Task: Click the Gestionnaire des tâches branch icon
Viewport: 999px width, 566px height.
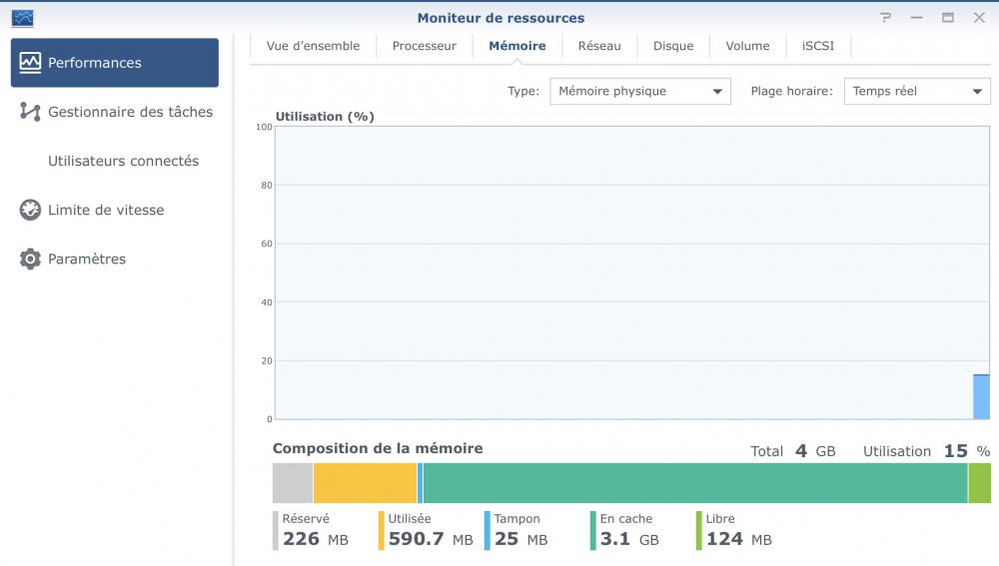Action: pos(30,112)
